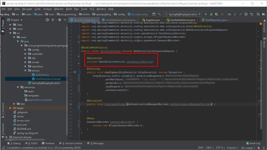Change UTF-8 file encoding

pyautogui.click(x=220, y=147)
